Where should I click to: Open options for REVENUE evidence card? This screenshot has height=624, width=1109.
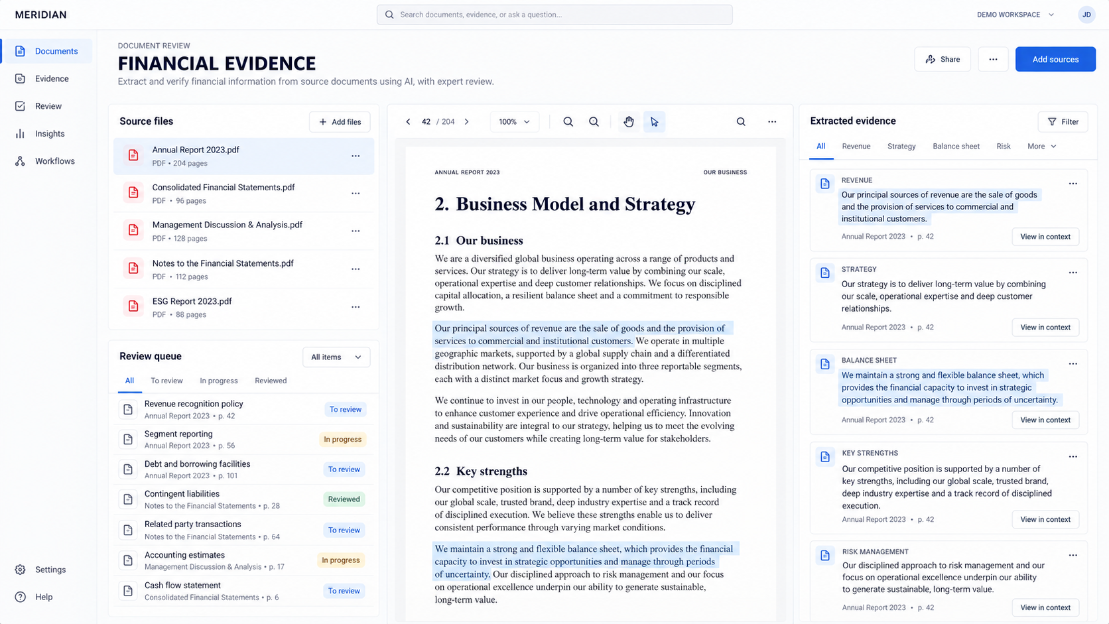pyautogui.click(x=1073, y=184)
